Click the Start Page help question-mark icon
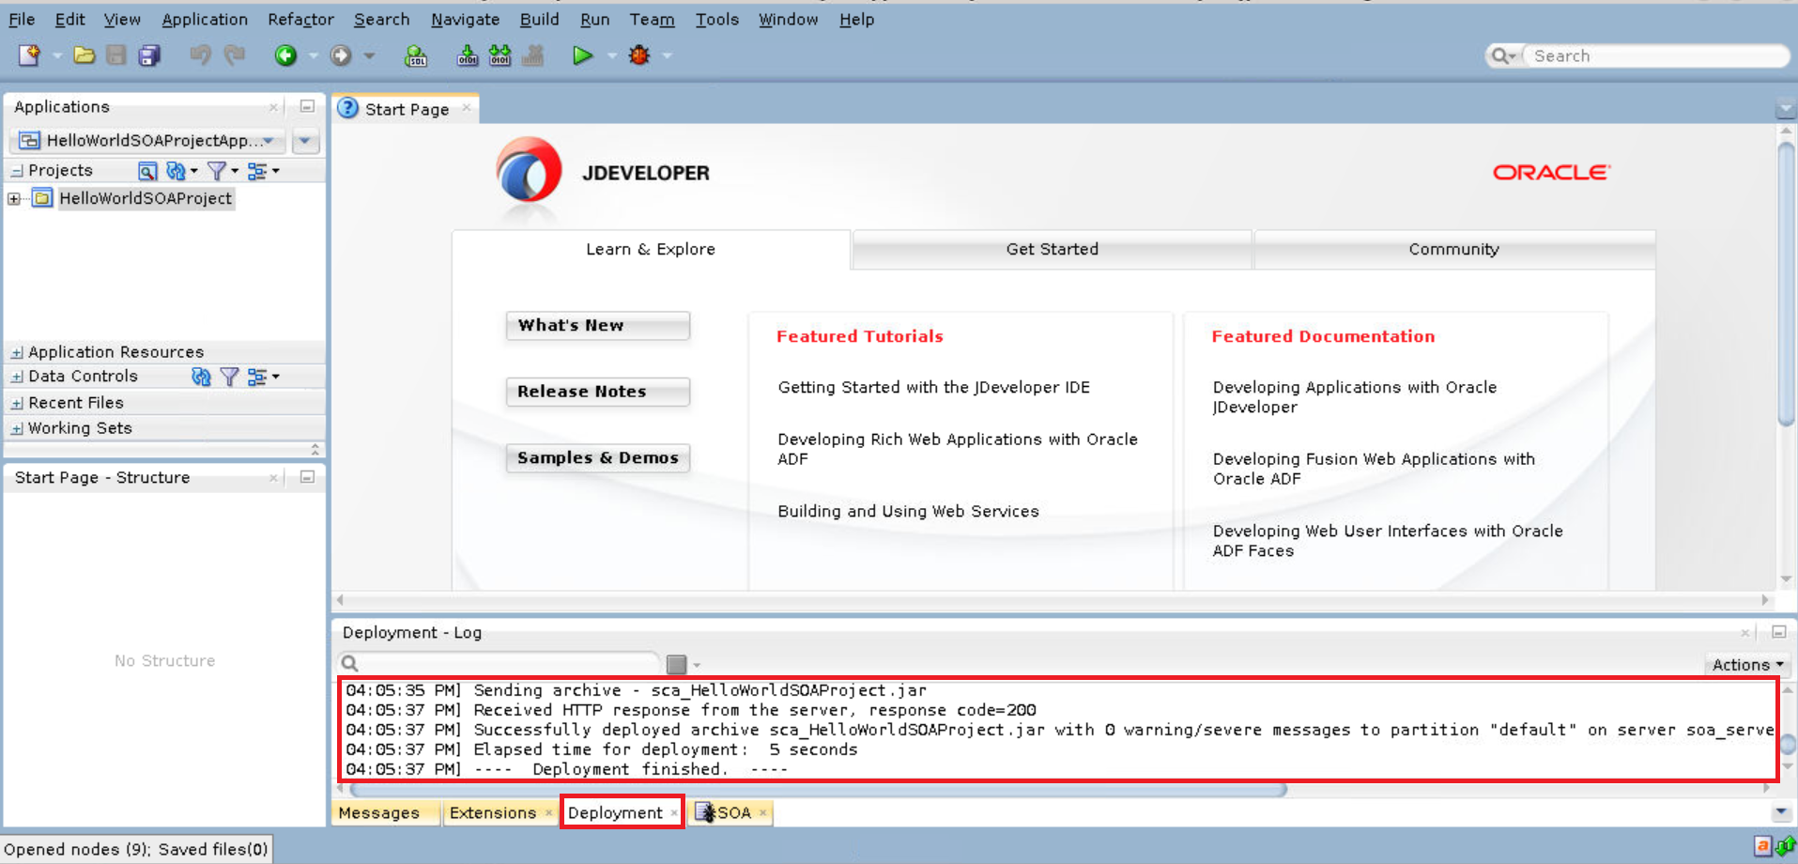This screenshot has height=864, width=1798. (348, 108)
